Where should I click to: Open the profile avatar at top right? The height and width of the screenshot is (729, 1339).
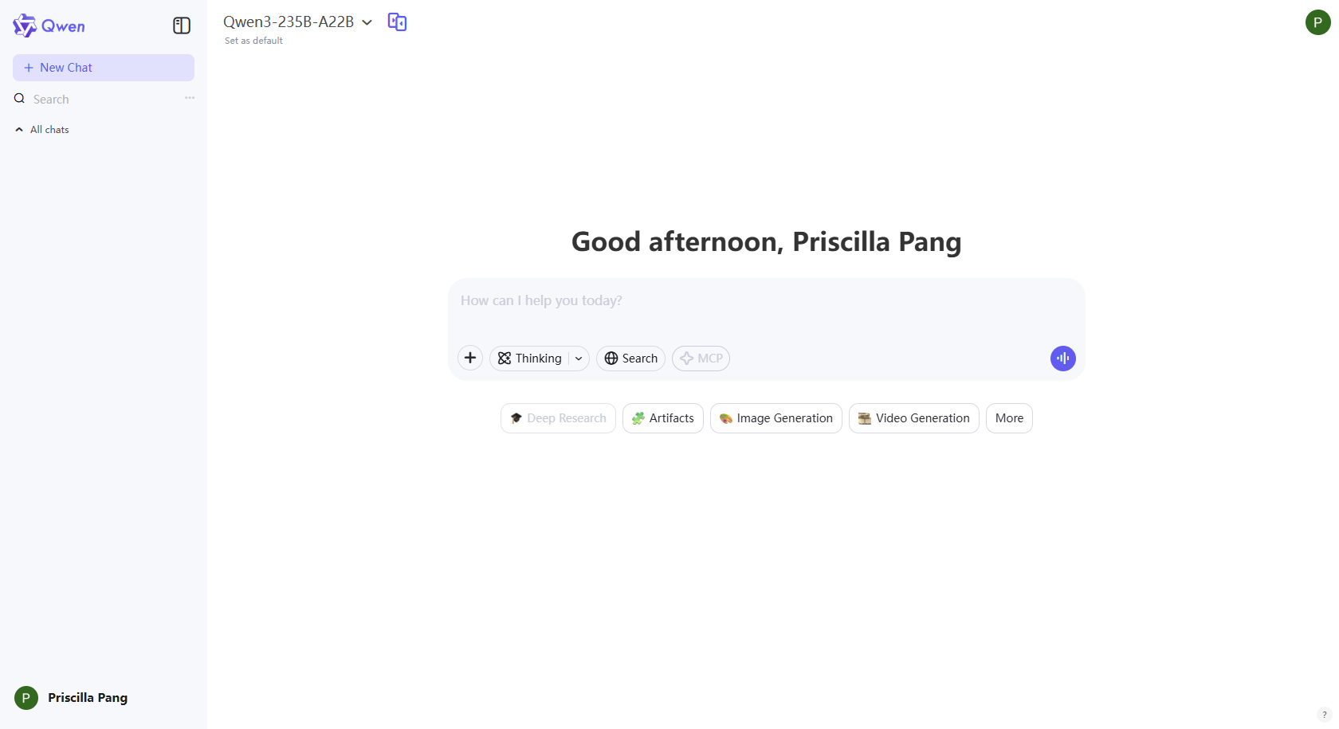click(x=1317, y=22)
